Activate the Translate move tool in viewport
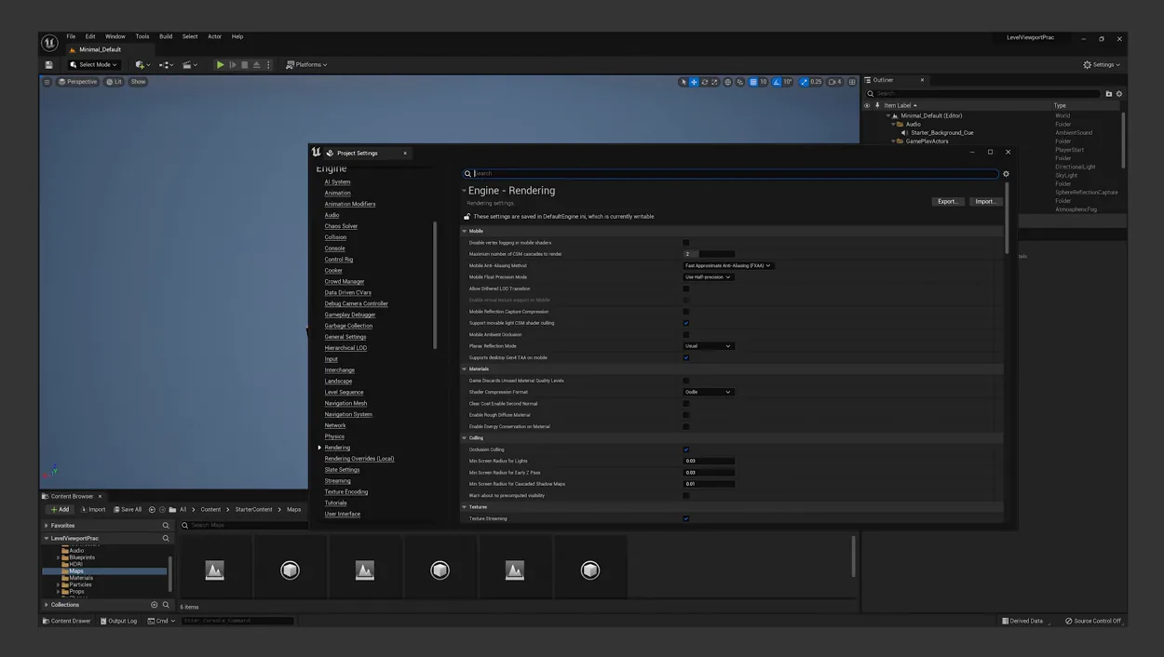This screenshot has height=657, width=1164. point(694,82)
